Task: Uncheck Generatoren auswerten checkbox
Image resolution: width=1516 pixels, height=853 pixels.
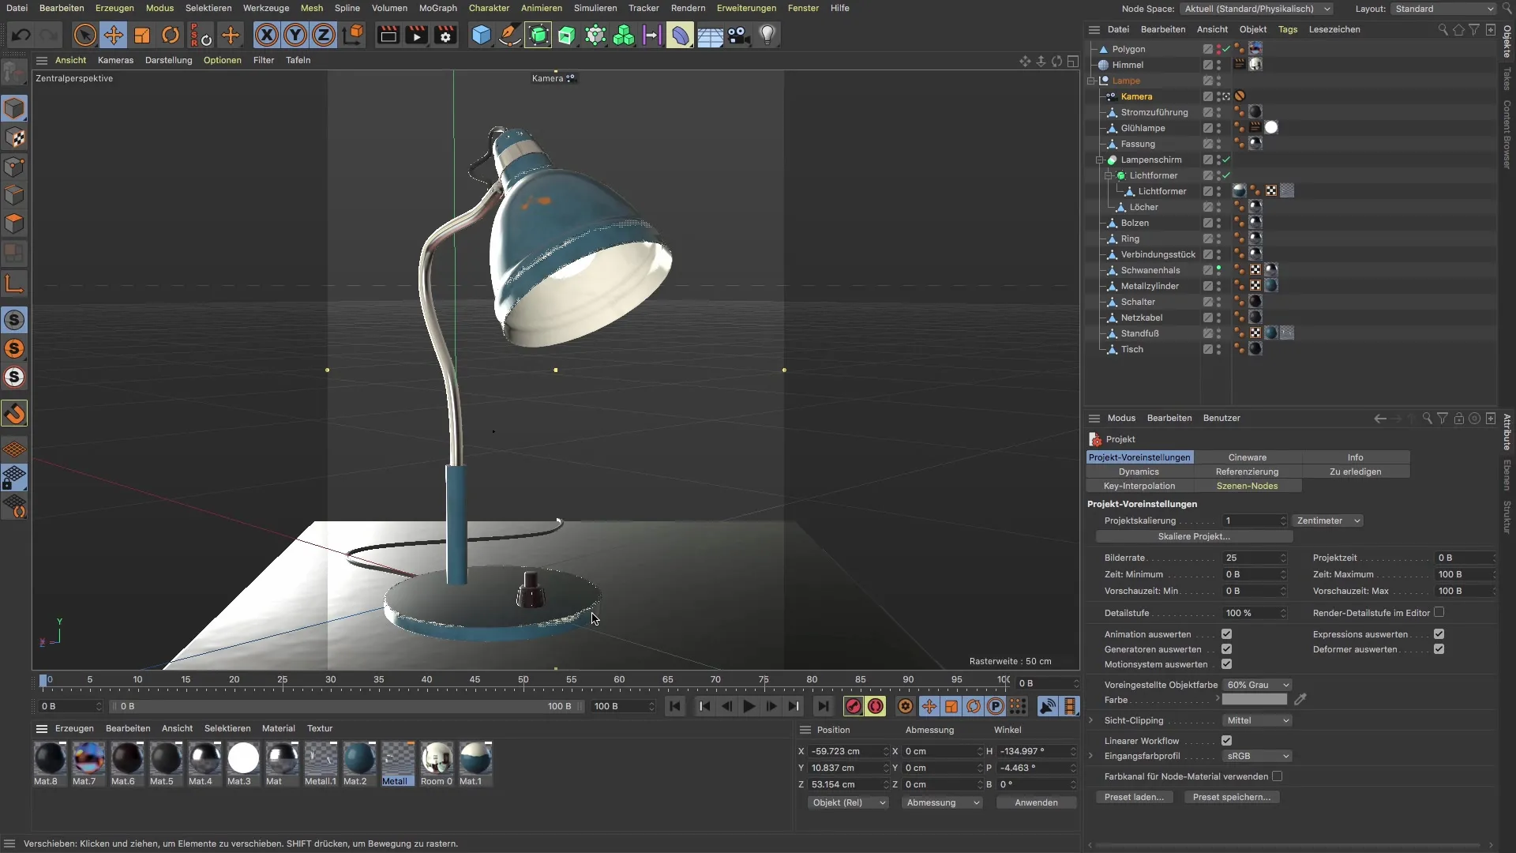Action: tap(1226, 649)
